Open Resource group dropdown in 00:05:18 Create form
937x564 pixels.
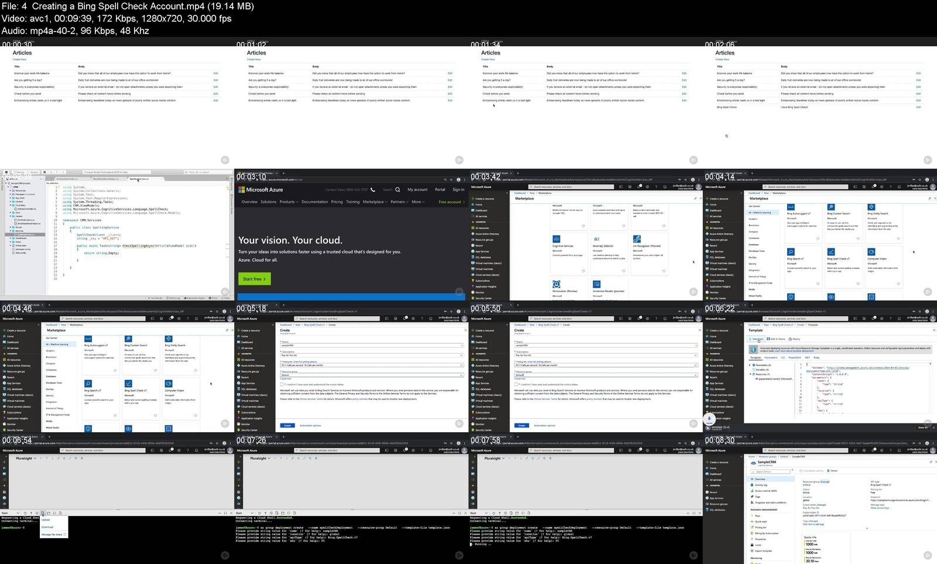pyautogui.click(x=372, y=375)
